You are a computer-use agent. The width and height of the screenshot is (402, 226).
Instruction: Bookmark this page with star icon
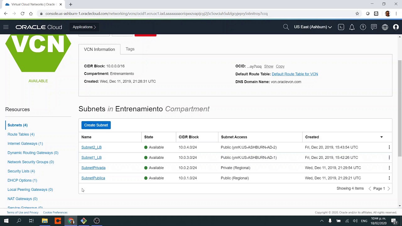tap(357, 13)
